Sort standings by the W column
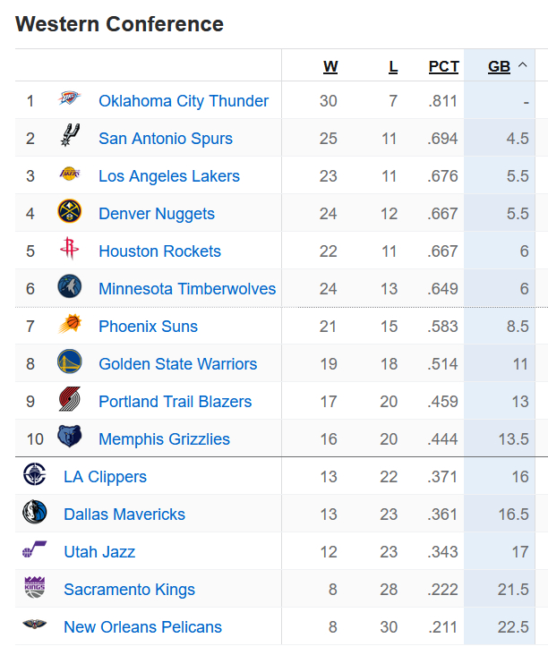This screenshot has height=655, width=548. tap(330, 66)
